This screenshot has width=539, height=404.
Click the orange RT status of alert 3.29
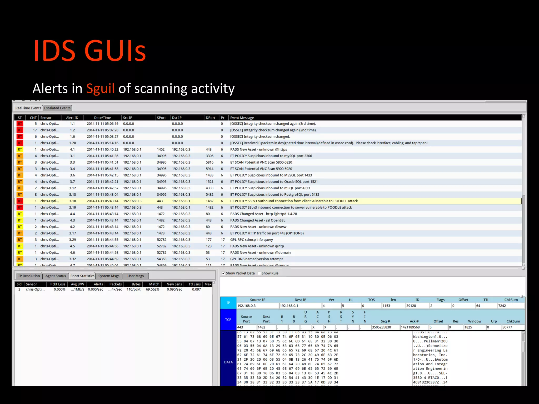pos(20,240)
